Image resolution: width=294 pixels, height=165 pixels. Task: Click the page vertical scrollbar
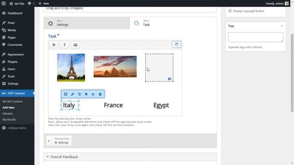292,73
